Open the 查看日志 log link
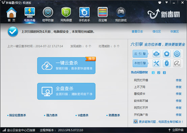 tap(137, 32)
